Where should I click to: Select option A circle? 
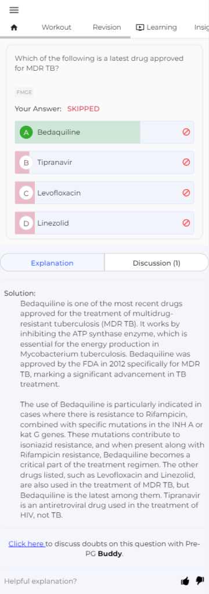(26, 132)
